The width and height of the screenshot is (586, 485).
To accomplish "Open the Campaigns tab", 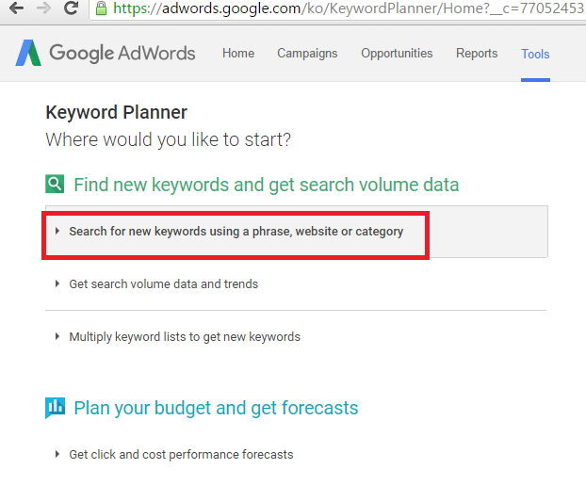I will 307,54.
